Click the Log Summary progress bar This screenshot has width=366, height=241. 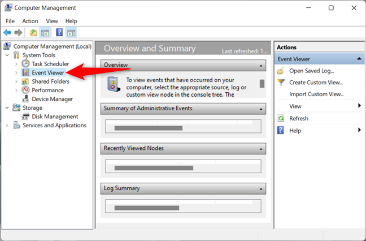pos(147,208)
